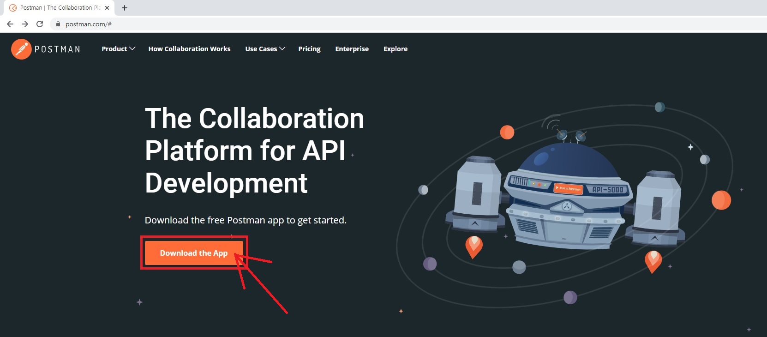
Task: Open the Pricing page
Action: 309,49
